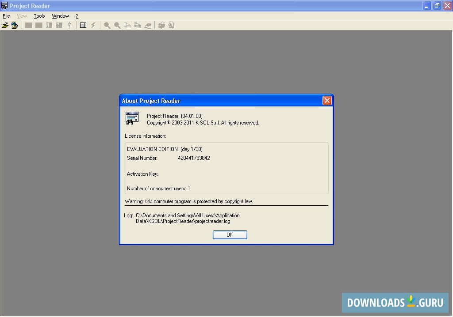Click the lightning bolt toolbar icon
This screenshot has width=453, height=317.
[93, 25]
